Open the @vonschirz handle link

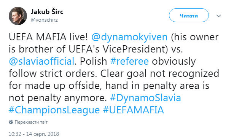[44, 20]
